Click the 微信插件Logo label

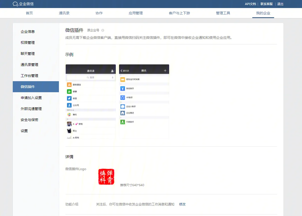coord(76,169)
